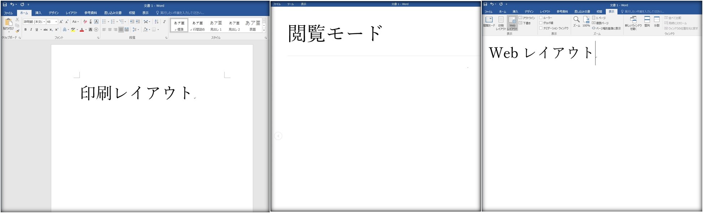Open the font name dropdown (游明朝)
Viewport: 703px width, 213px height.
pos(44,22)
